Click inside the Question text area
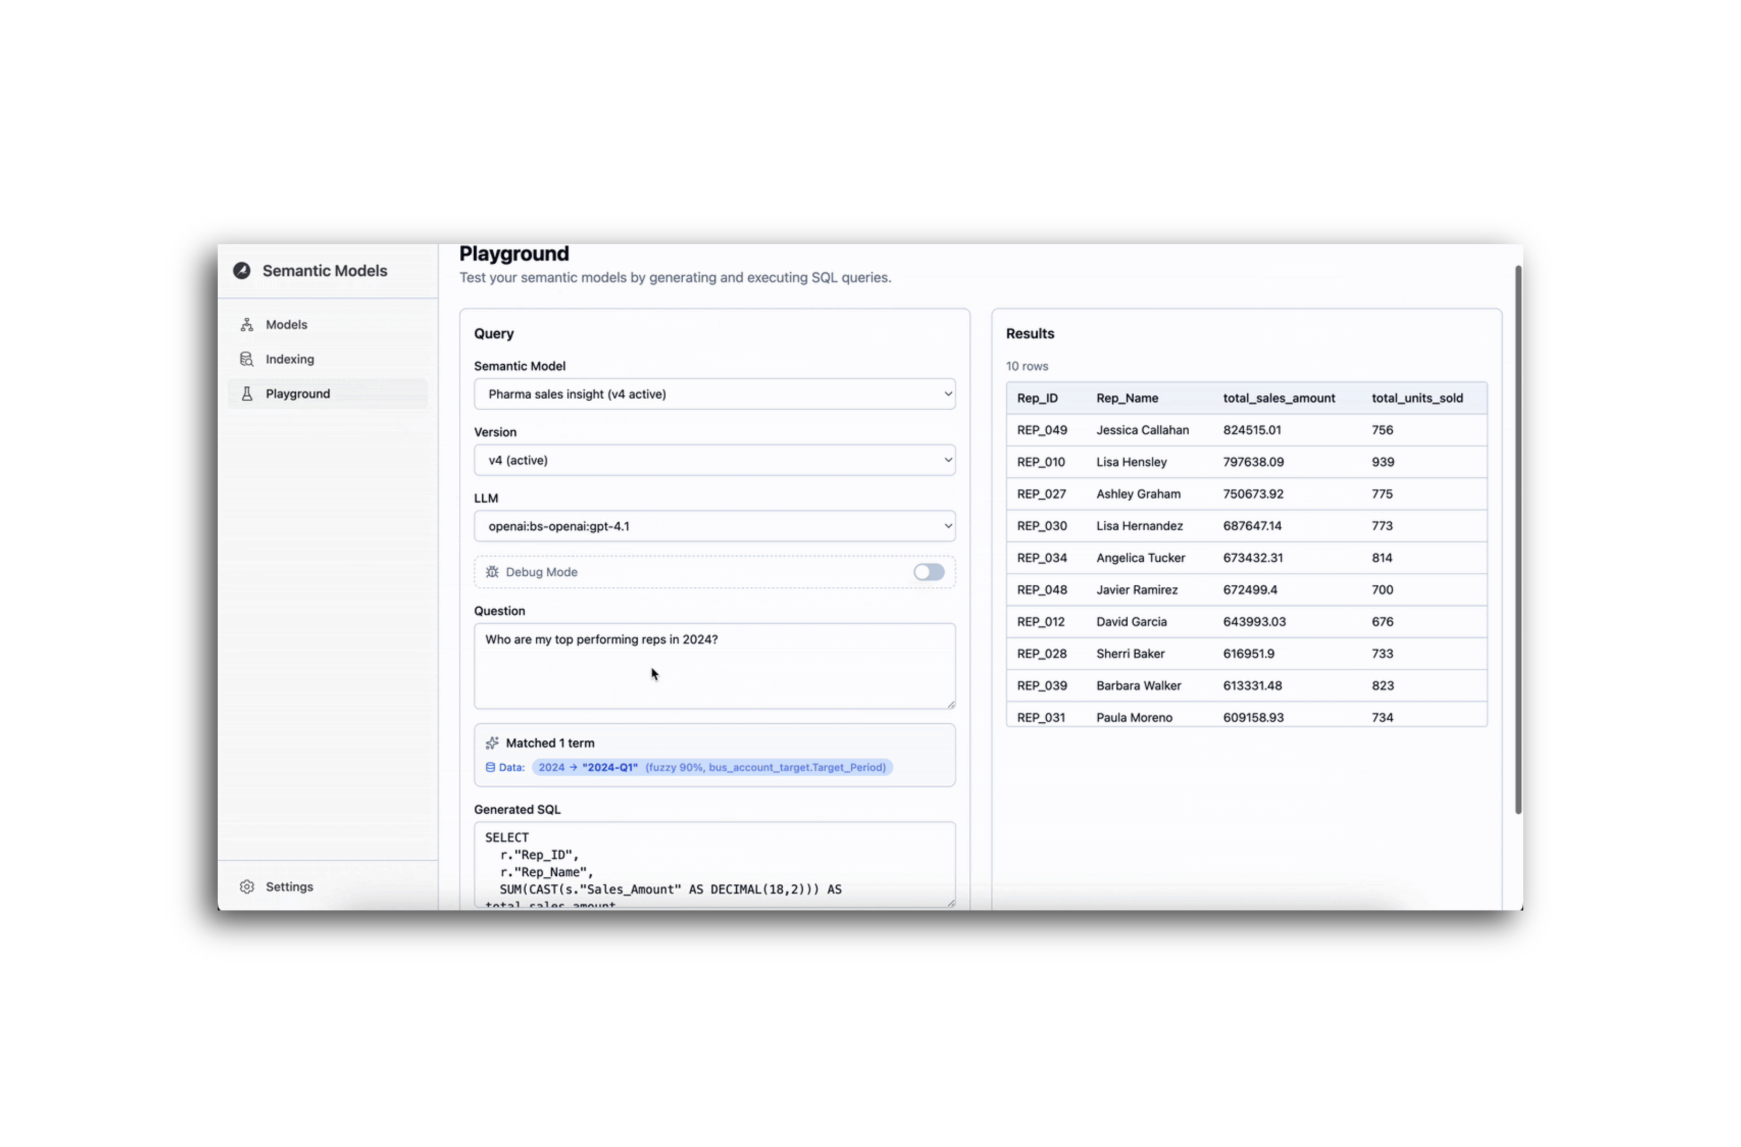The height and width of the screenshot is (1147, 1741). [714, 666]
